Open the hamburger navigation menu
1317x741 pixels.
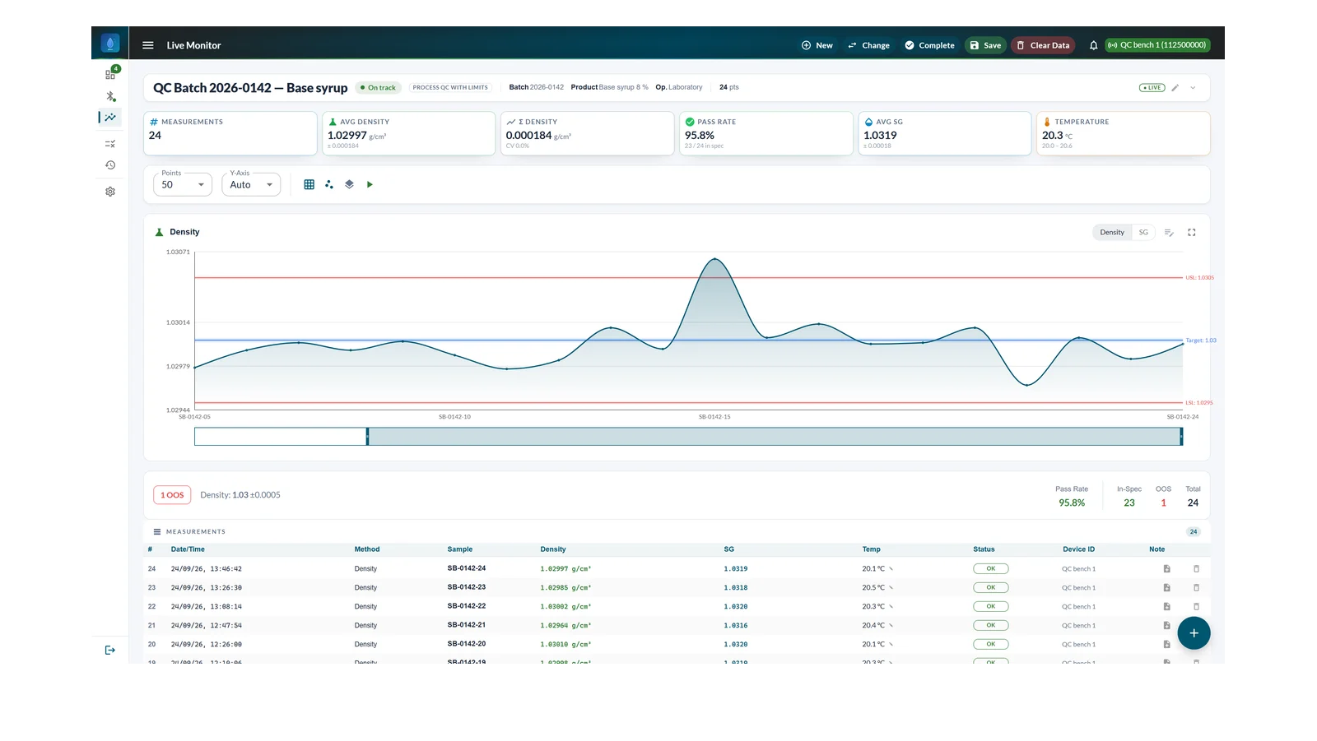[148, 45]
